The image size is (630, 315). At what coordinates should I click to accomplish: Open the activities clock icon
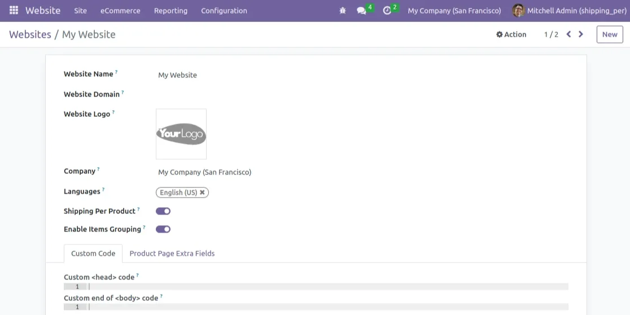[x=387, y=11]
